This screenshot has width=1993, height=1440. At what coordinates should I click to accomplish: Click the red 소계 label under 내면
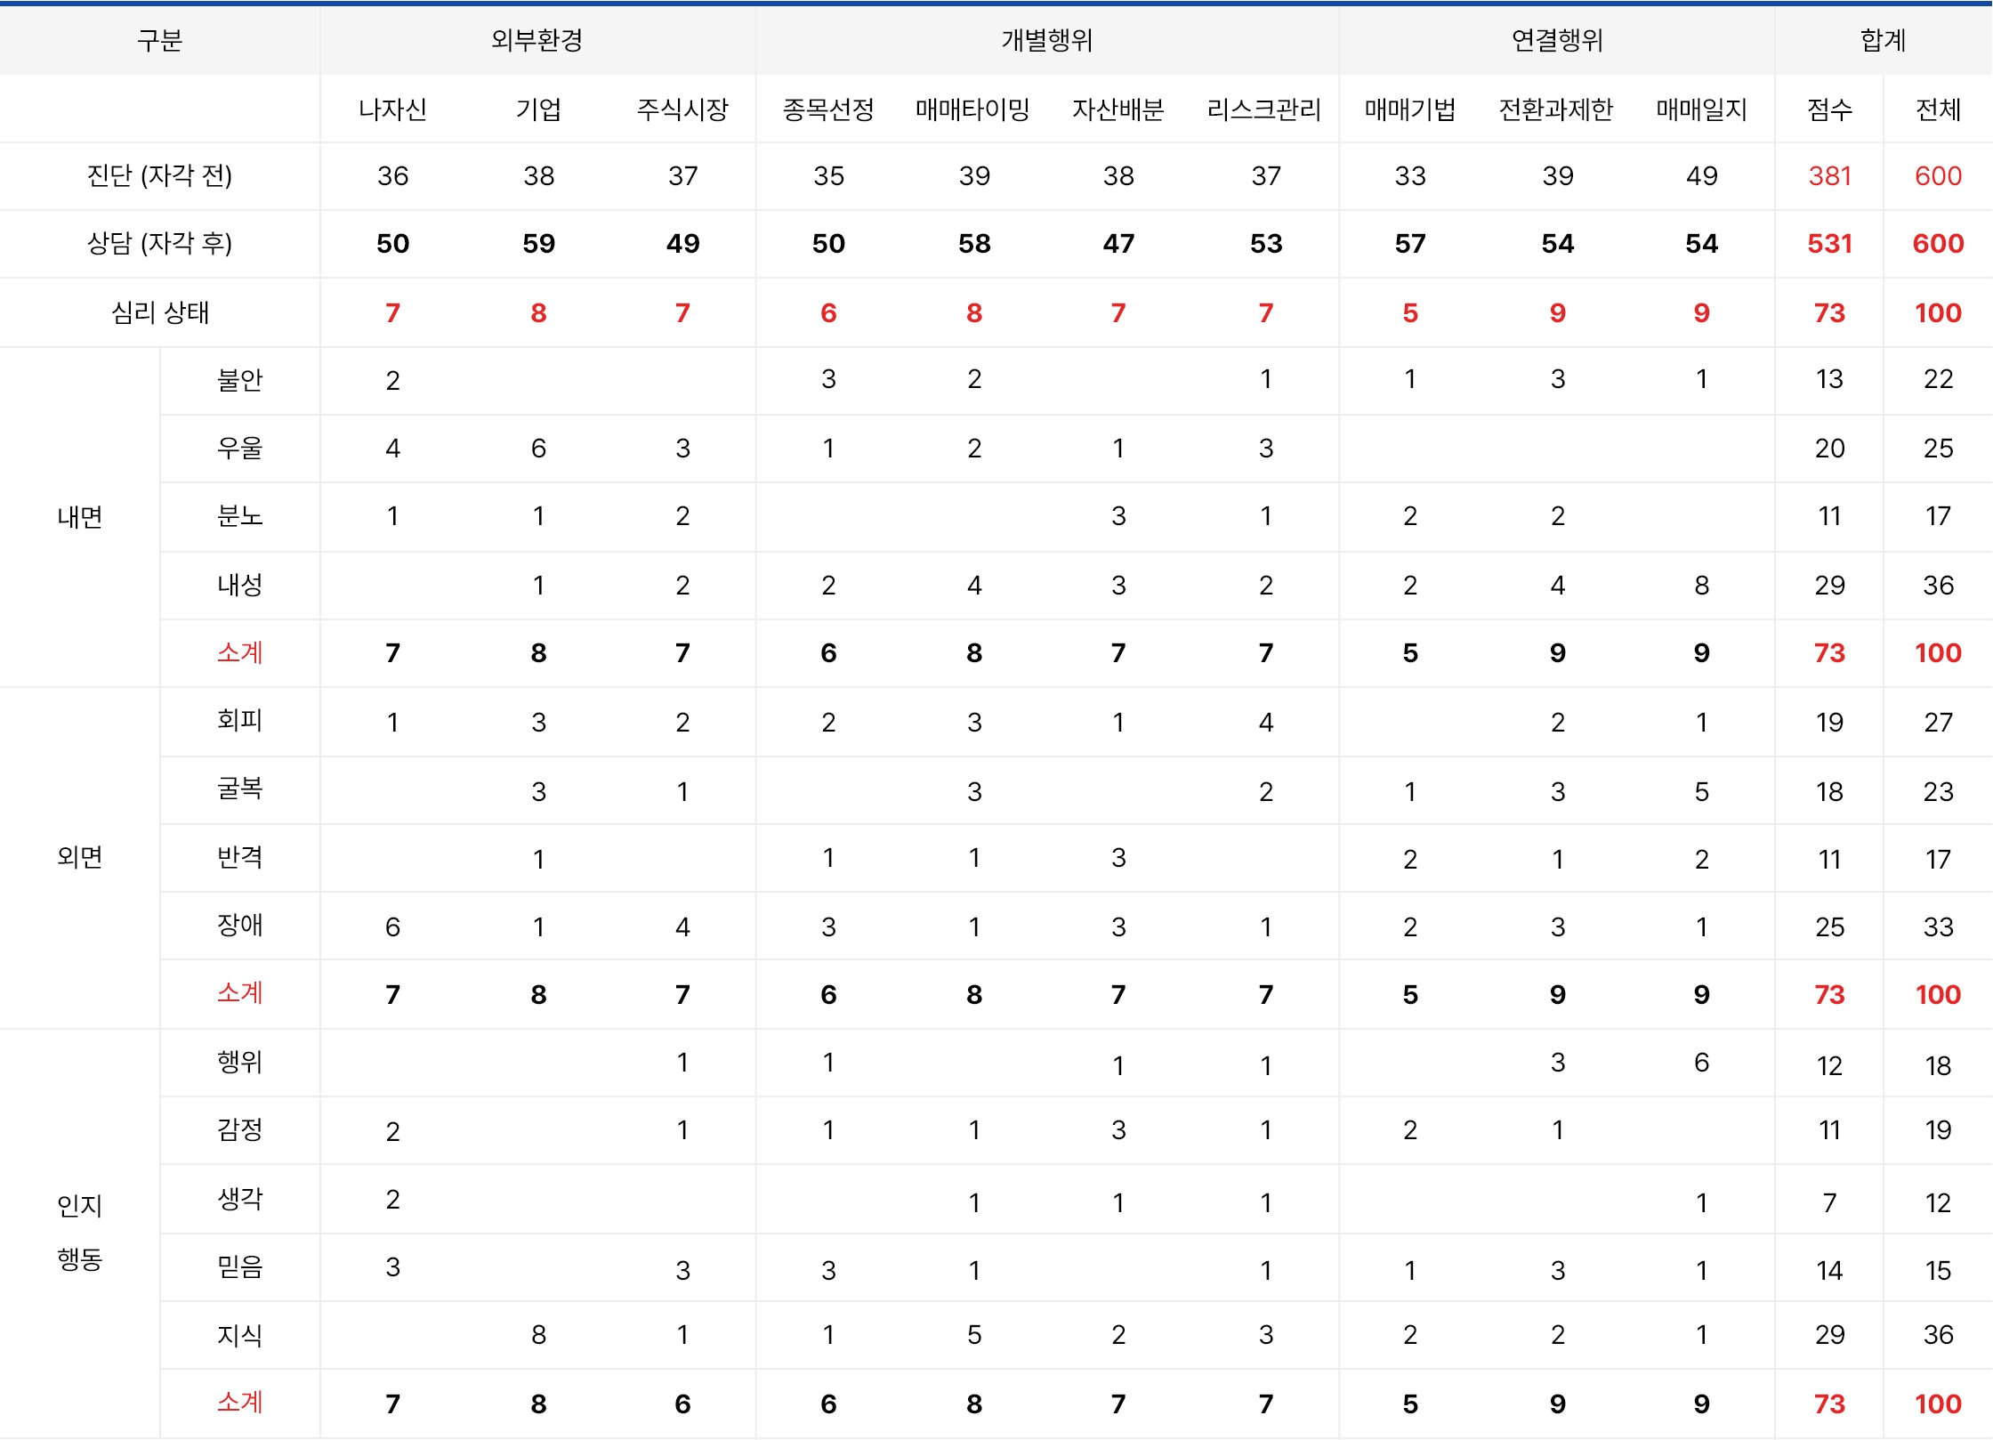click(239, 652)
